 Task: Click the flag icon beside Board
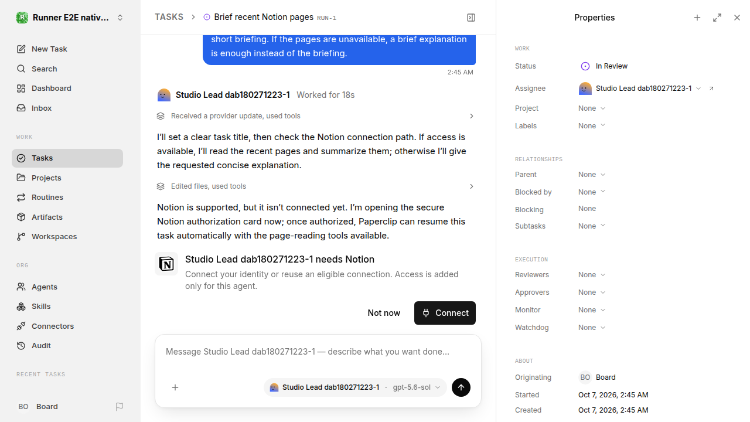(120, 406)
